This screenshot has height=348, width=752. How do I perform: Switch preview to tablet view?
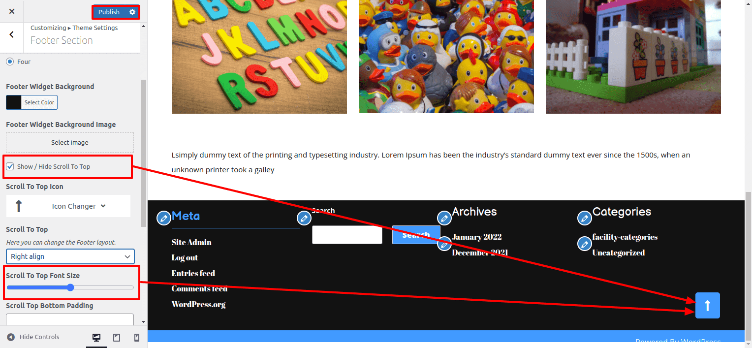pyautogui.click(x=117, y=337)
